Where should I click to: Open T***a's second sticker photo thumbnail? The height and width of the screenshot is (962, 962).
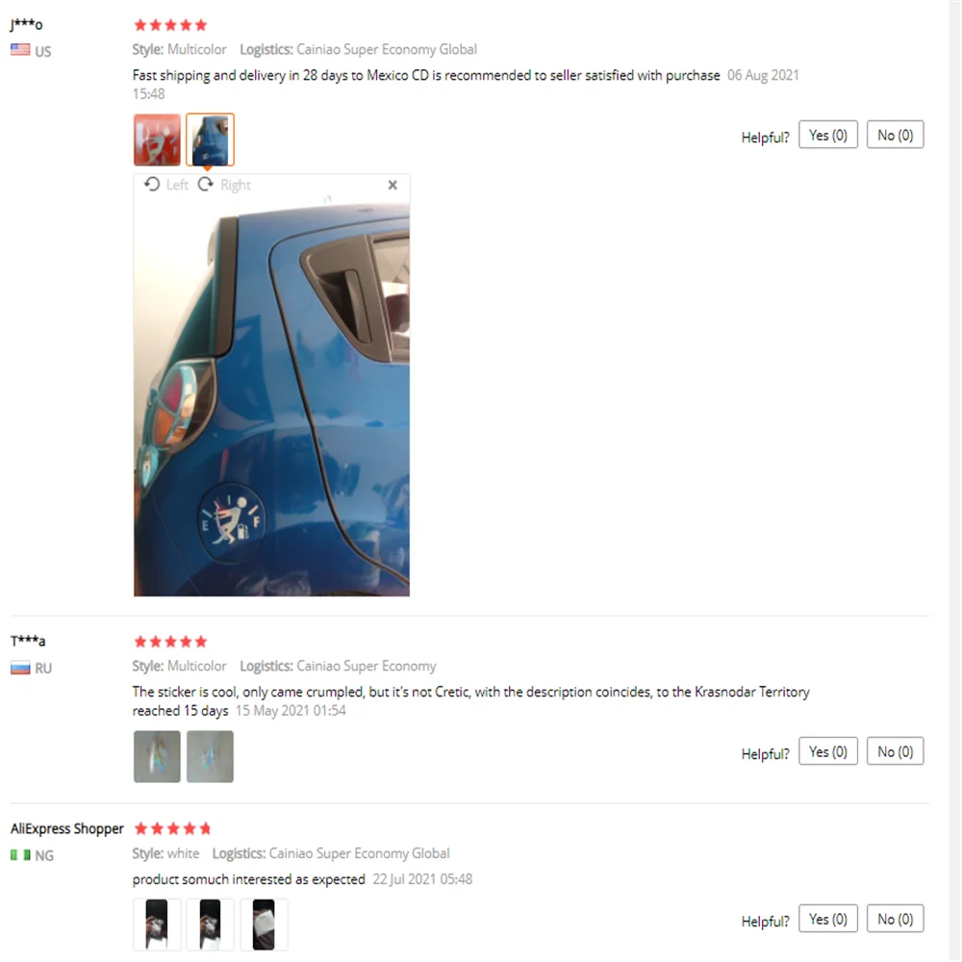(x=210, y=756)
